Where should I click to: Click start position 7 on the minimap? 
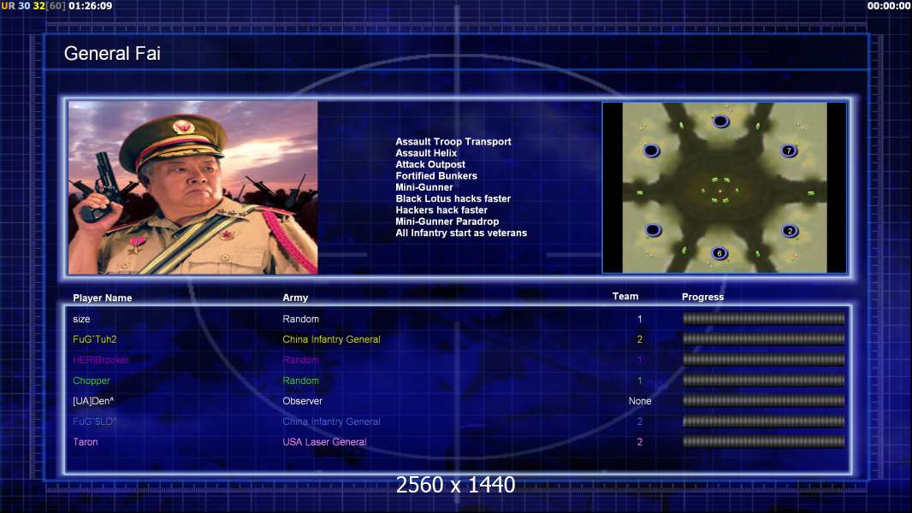pyautogui.click(x=789, y=151)
